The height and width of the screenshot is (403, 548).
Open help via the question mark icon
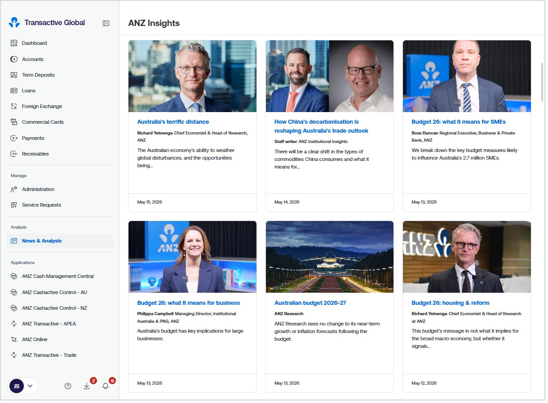(68, 386)
